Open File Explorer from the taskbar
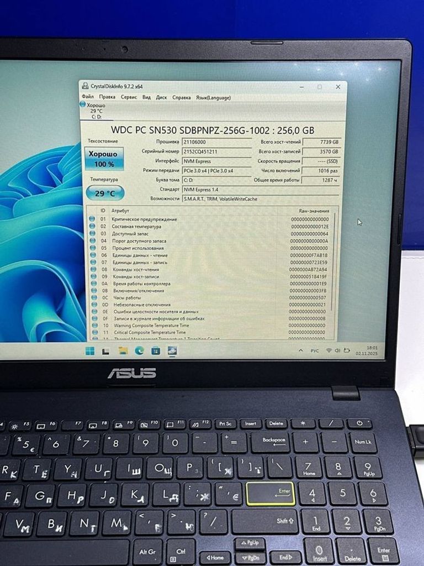 pos(123,350)
